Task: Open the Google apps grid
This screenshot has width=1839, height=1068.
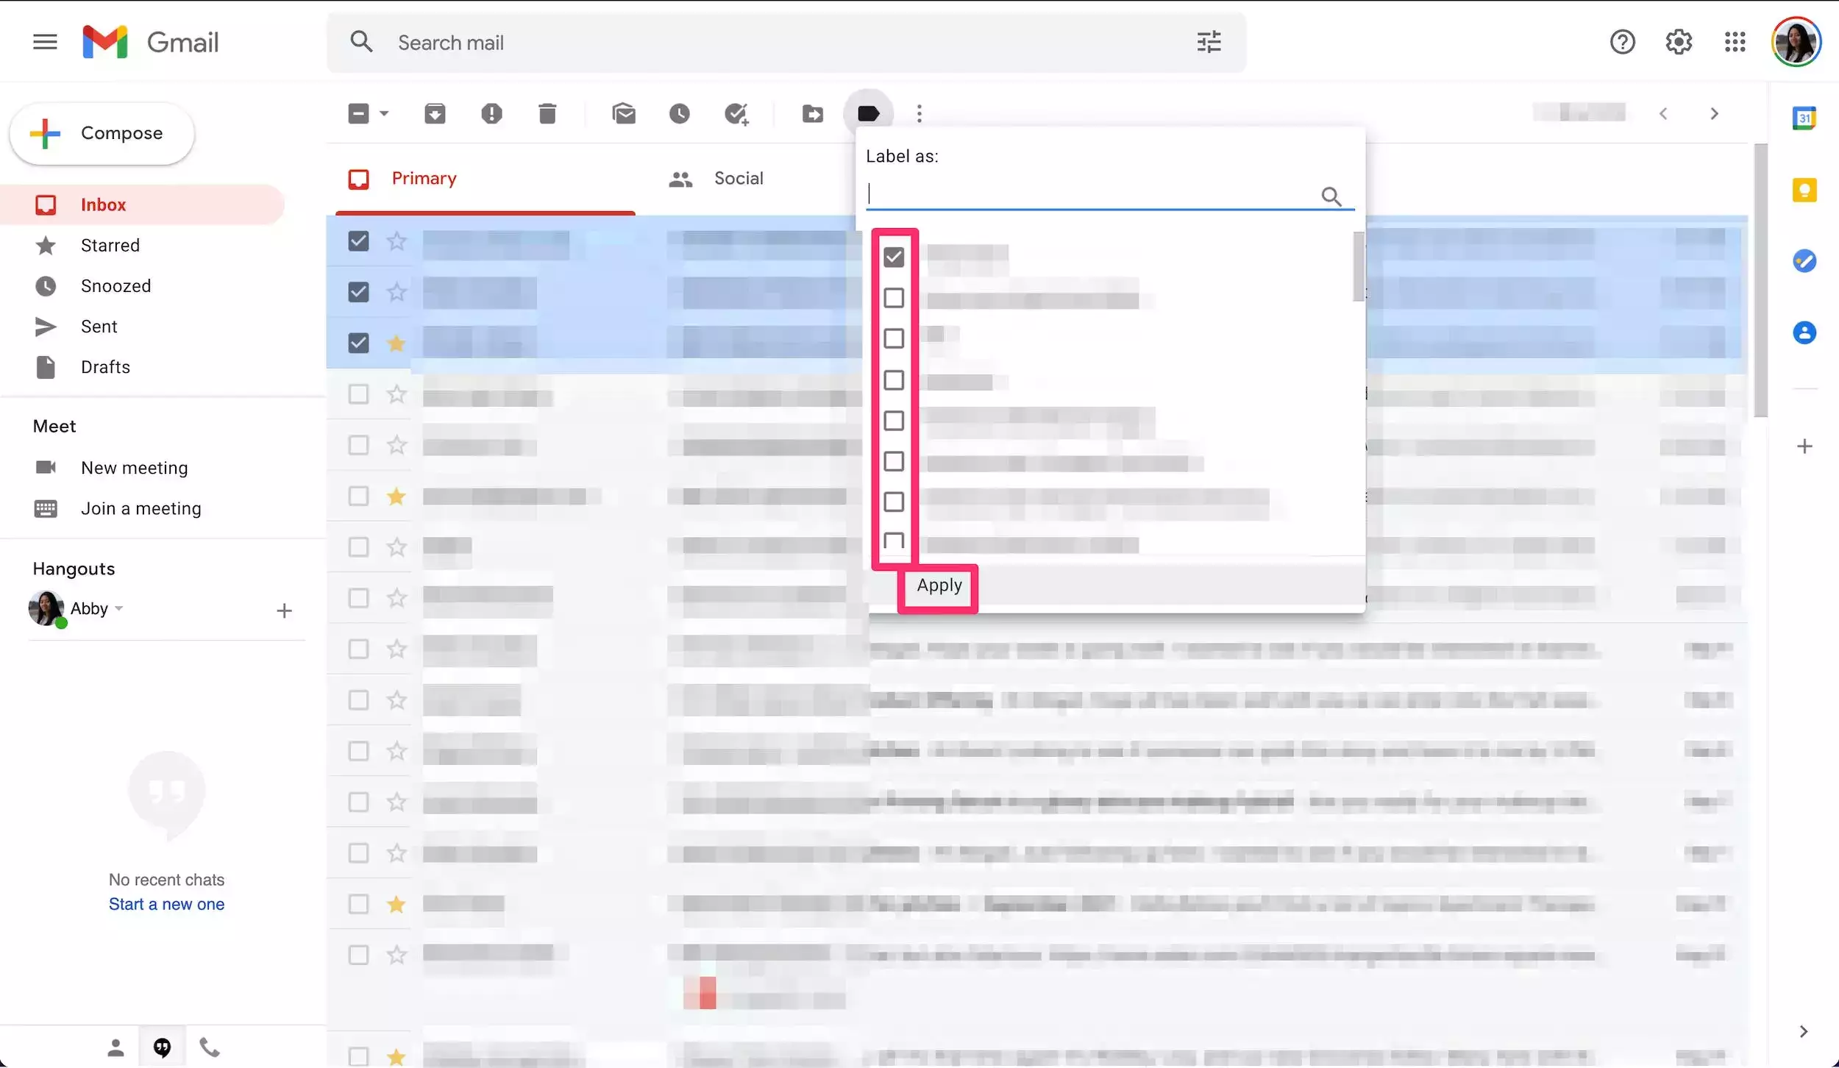Action: [x=1735, y=43]
